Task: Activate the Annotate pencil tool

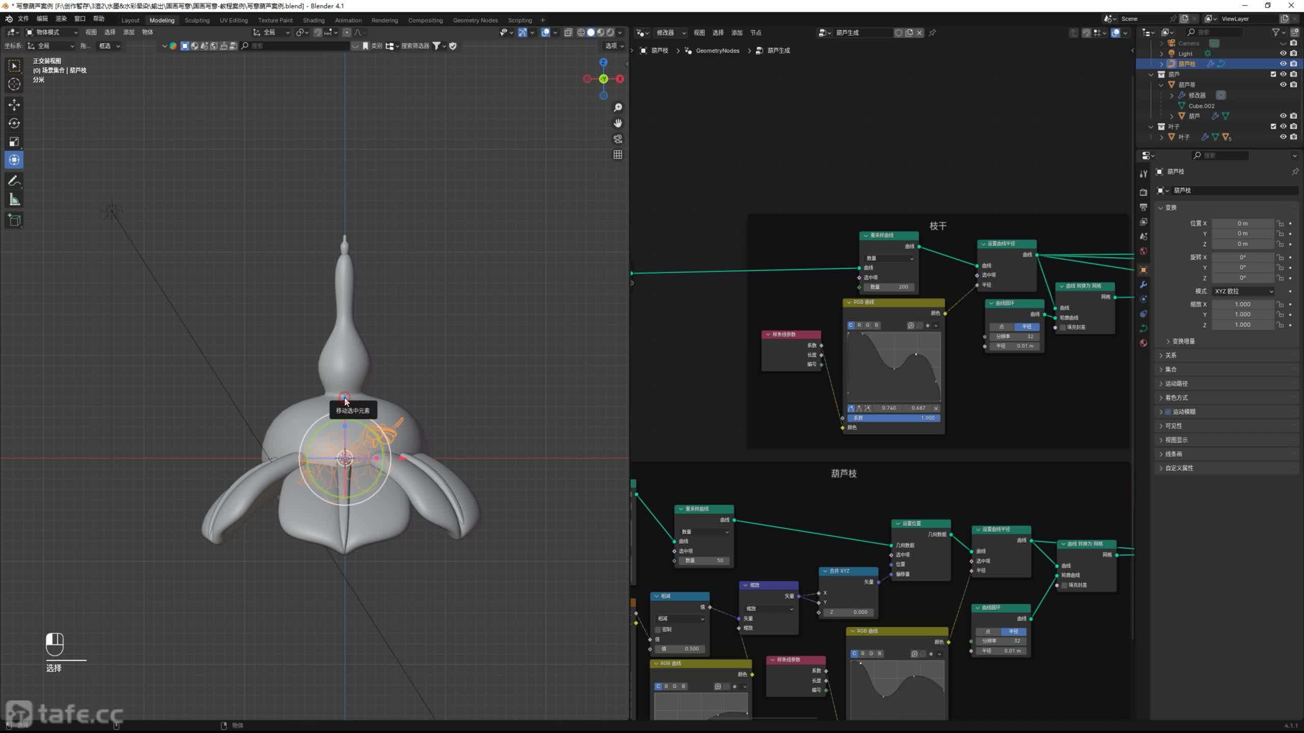Action: tap(14, 181)
